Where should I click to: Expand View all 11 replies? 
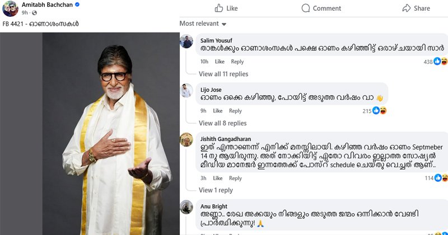point(223,74)
